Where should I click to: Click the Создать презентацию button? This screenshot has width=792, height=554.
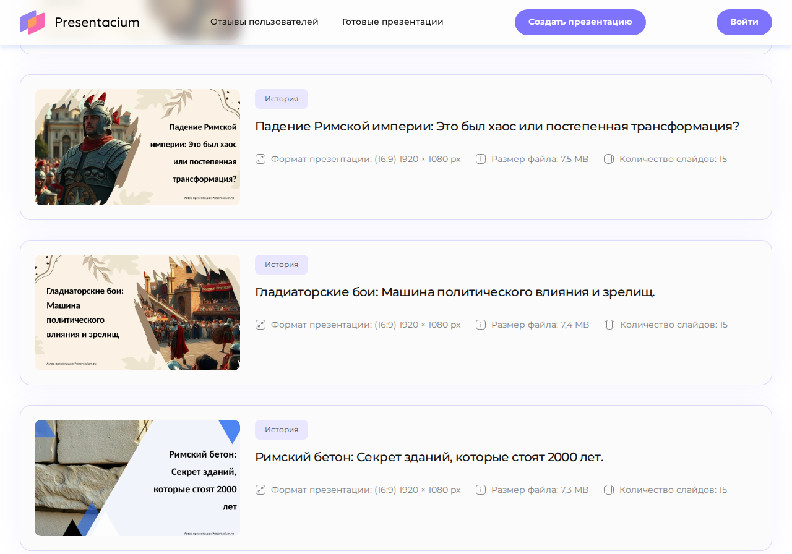tap(580, 22)
